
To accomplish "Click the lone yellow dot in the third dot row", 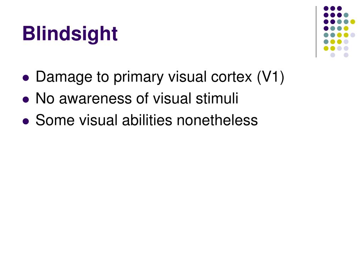I will coord(353,22).
